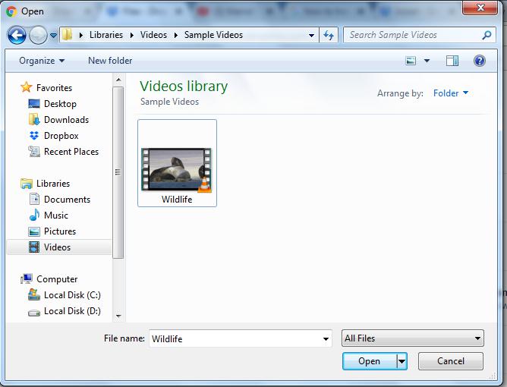507x387 pixels.
Task: Open the view options dropdown arrow
Action: coord(427,61)
